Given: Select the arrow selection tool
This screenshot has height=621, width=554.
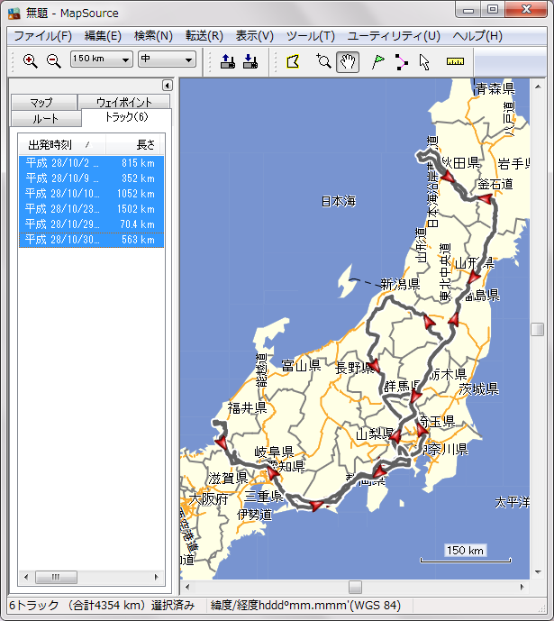Looking at the screenshot, I should tap(424, 62).
